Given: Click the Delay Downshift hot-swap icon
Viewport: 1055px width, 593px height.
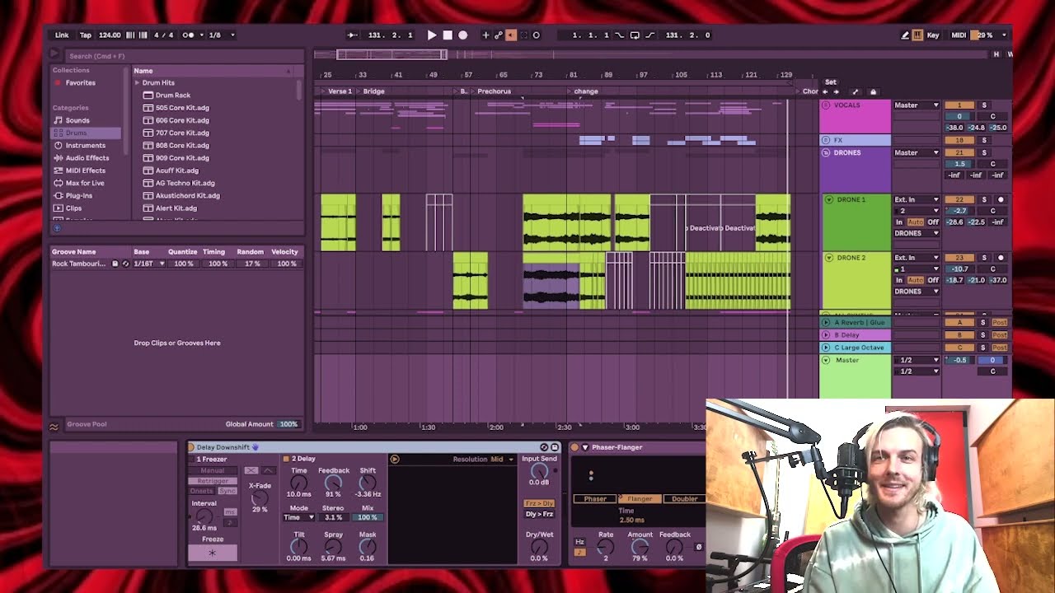Looking at the screenshot, I should 544,447.
